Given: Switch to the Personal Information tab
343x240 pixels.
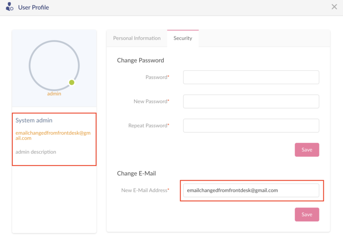Looking at the screenshot, I should click(137, 38).
